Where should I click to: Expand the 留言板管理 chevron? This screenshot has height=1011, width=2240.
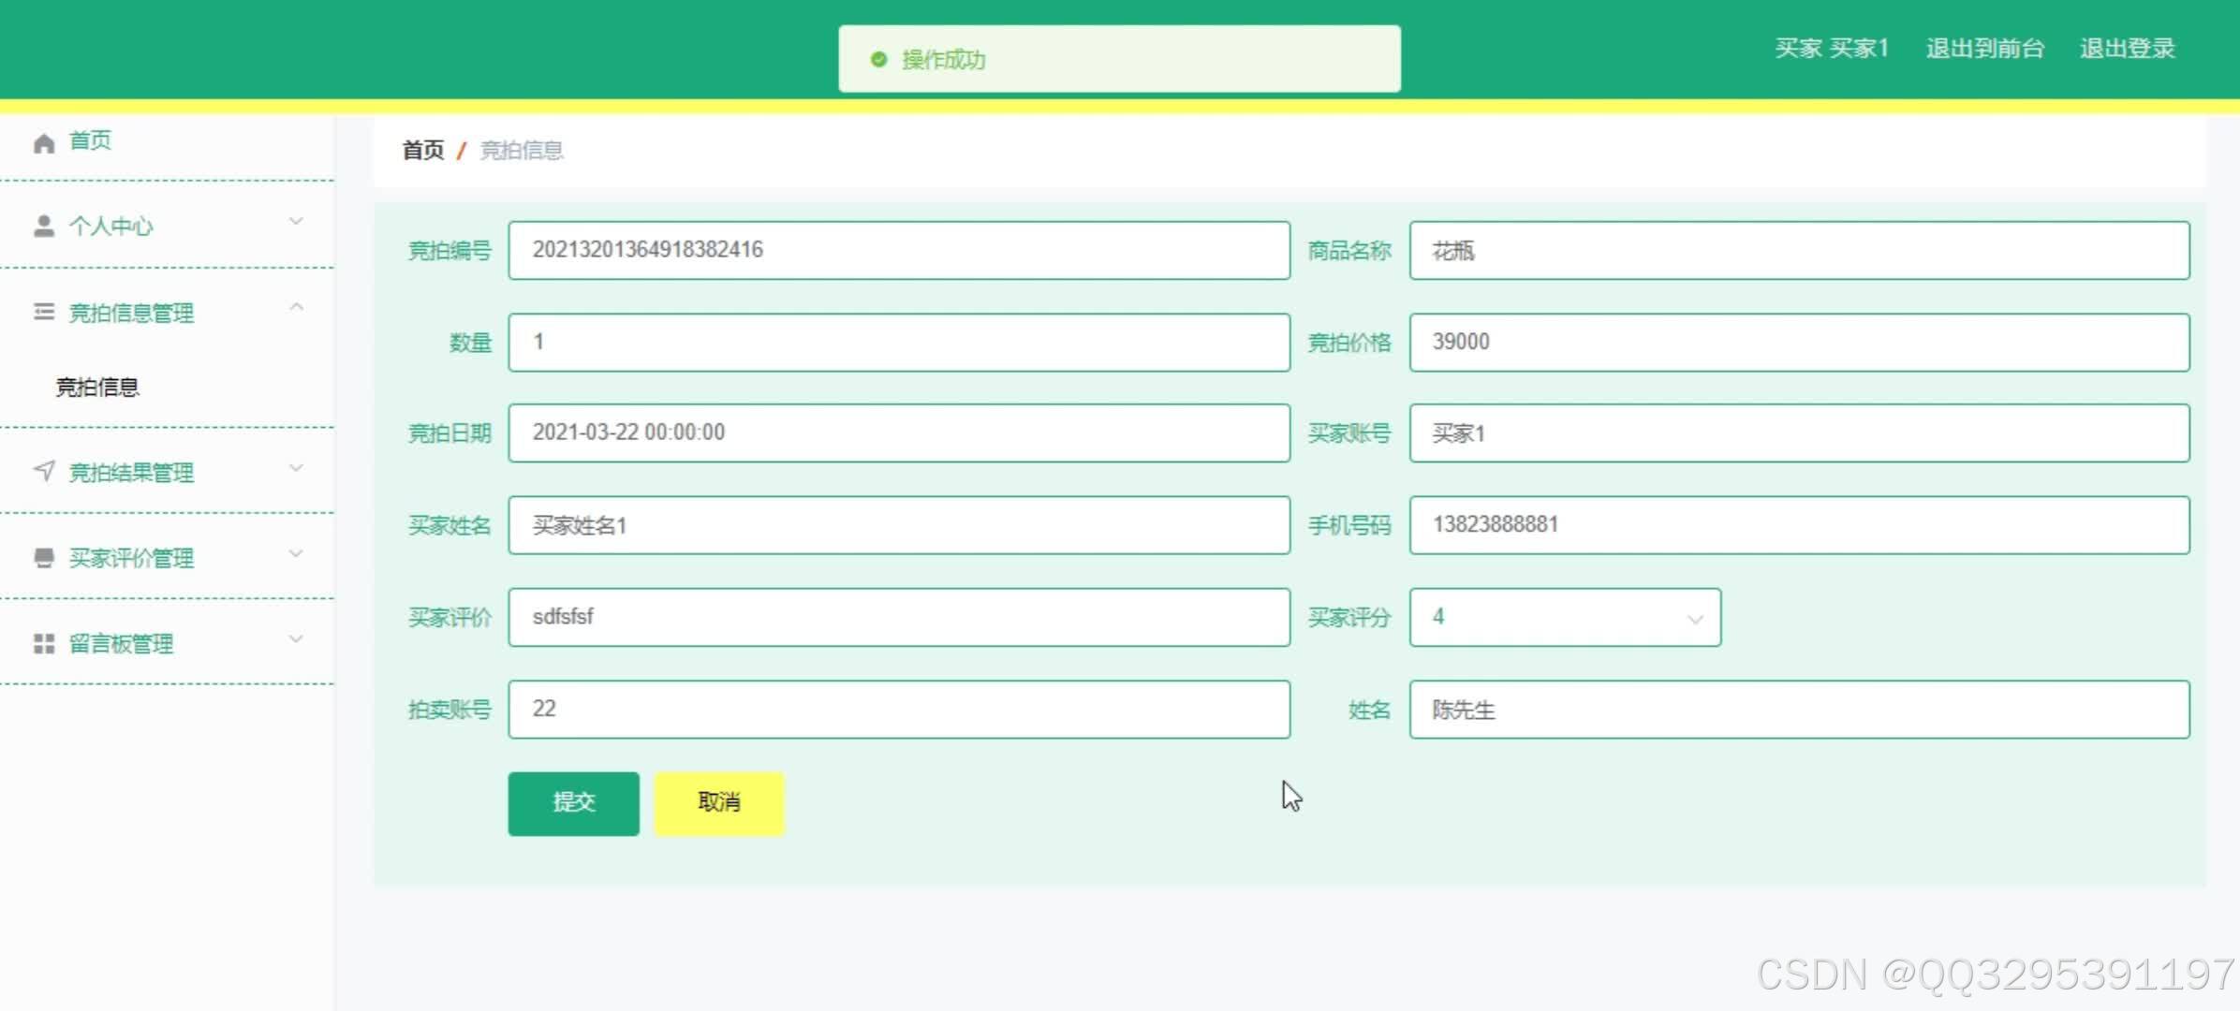coord(296,639)
